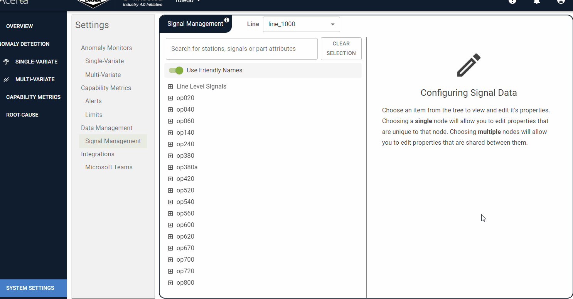The width and height of the screenshot is (573, 299).
Task: Expand the op380a station node
Action: pyautogui.click(x=170, y=167)
